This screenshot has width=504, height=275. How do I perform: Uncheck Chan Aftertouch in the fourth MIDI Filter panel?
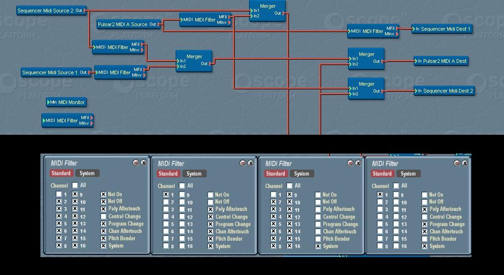click(x=424, y=231)
